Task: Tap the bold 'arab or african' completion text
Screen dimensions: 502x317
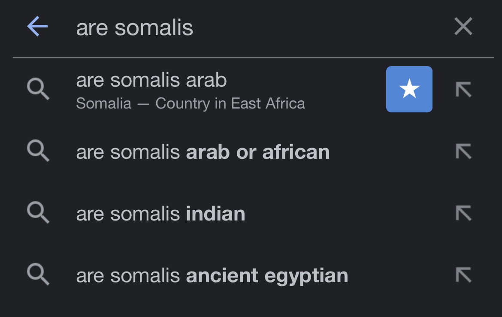Action: (258, 152)
